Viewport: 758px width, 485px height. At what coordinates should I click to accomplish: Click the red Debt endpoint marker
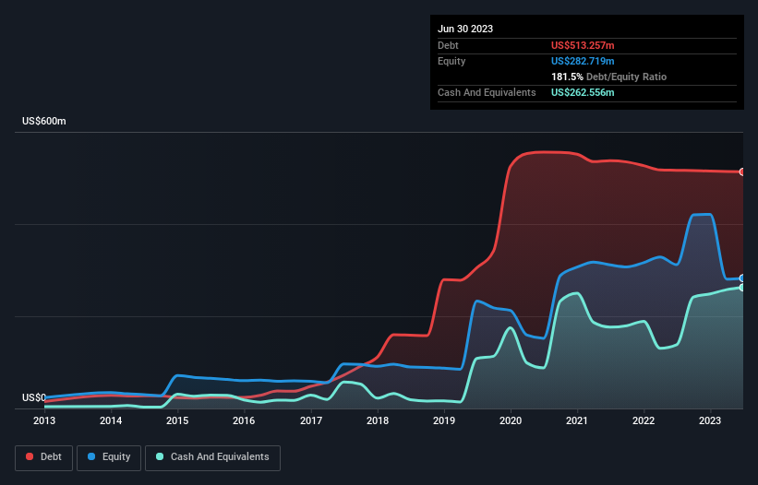(x=742, y=172)
